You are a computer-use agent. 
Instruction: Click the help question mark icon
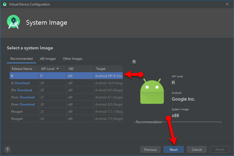(x=8, y=149)
